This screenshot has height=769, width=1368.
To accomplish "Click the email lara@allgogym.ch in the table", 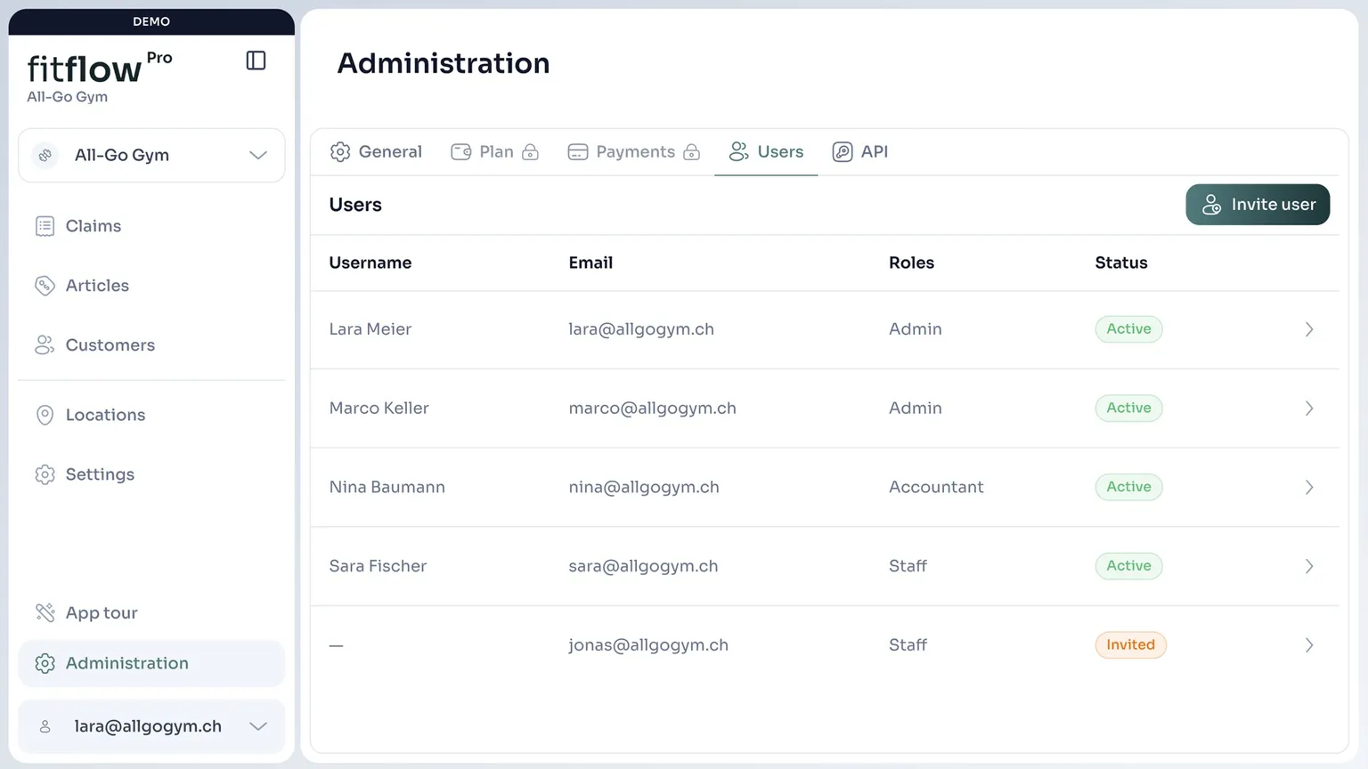I will (641, 329).
